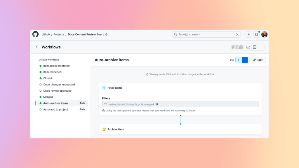299x168 pixels.
Task: Open the three-dots project menu
Action: tap(261, 47)
